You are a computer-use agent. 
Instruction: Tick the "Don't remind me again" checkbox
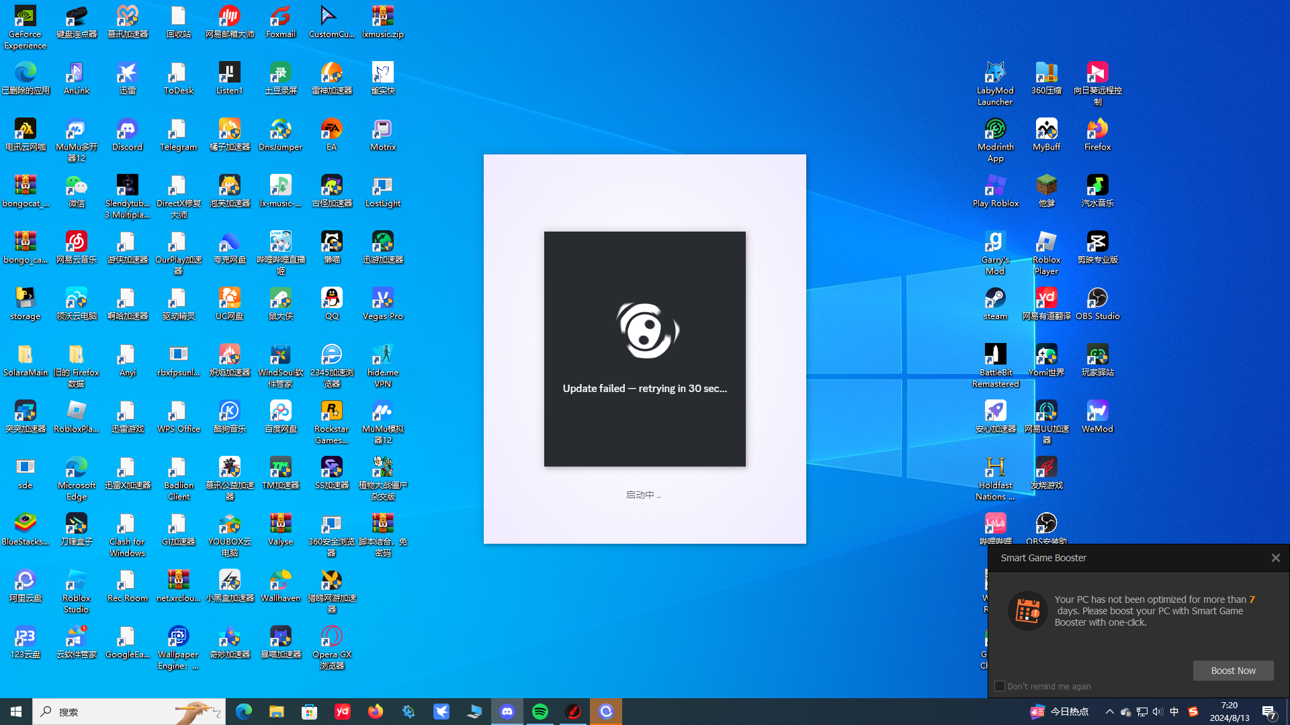(1000, 686)
